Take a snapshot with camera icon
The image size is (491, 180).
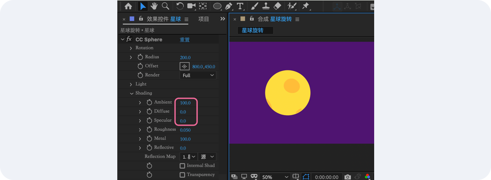[x=348, y=177]
